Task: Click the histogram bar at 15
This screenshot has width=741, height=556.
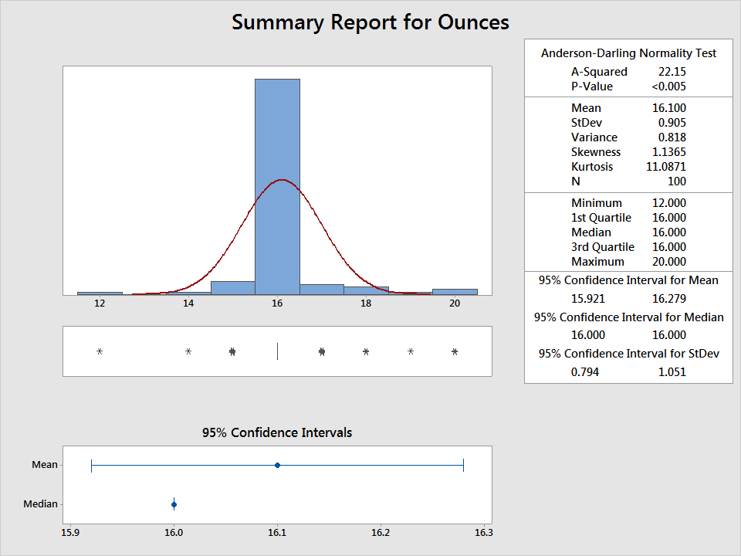Action: coord(232,288)
